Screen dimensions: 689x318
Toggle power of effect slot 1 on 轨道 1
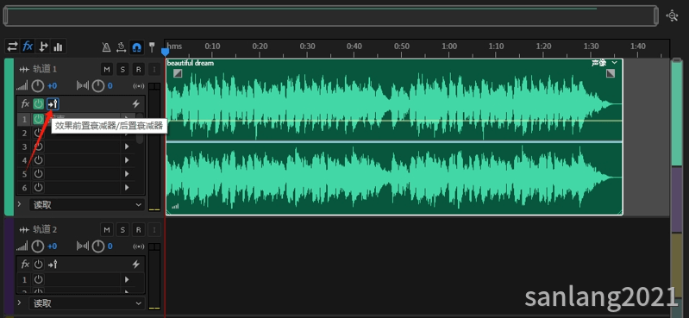coord(39,119)
